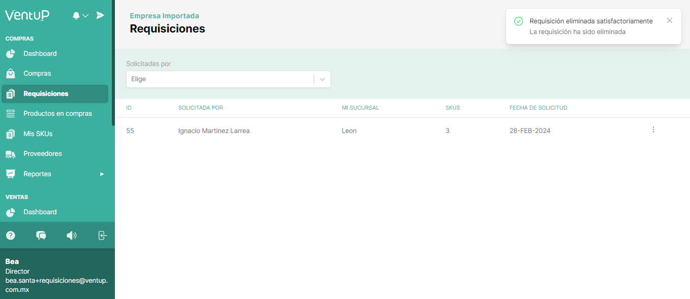Click the VentuP logo
The image size is (690, 299).
pos(27,15)
